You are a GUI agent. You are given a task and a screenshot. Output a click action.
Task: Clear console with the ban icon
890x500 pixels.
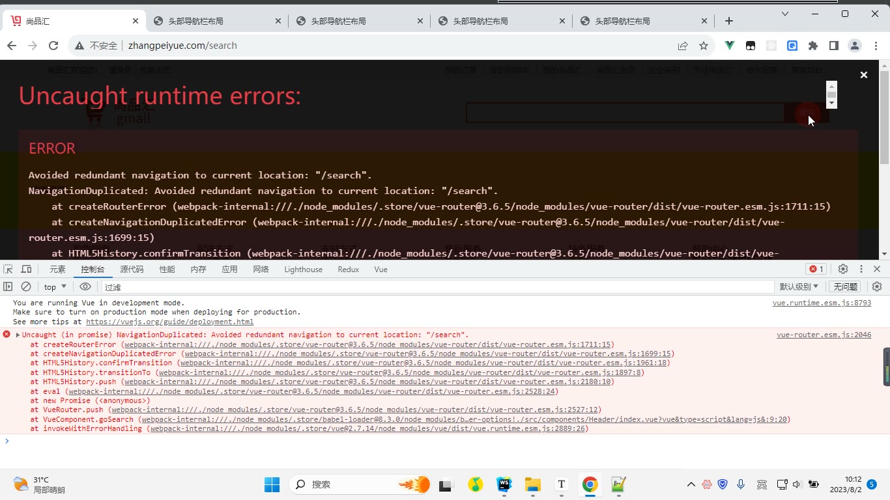pos(26,286)
